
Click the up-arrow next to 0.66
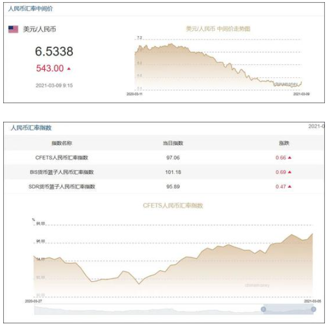click(x=289, y=157)
